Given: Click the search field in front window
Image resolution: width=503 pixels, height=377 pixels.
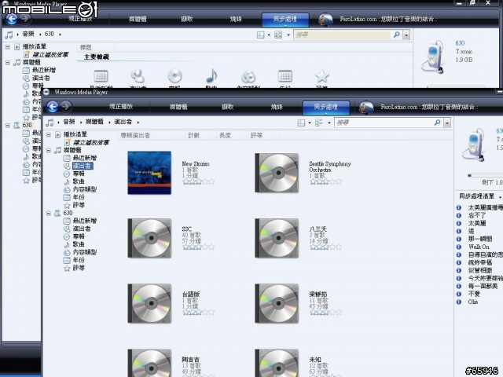Looking at the screenshot, I should [384, 123].
